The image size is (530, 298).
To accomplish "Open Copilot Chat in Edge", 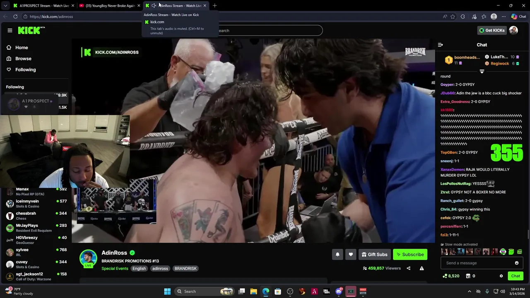I will coord(518,17).
